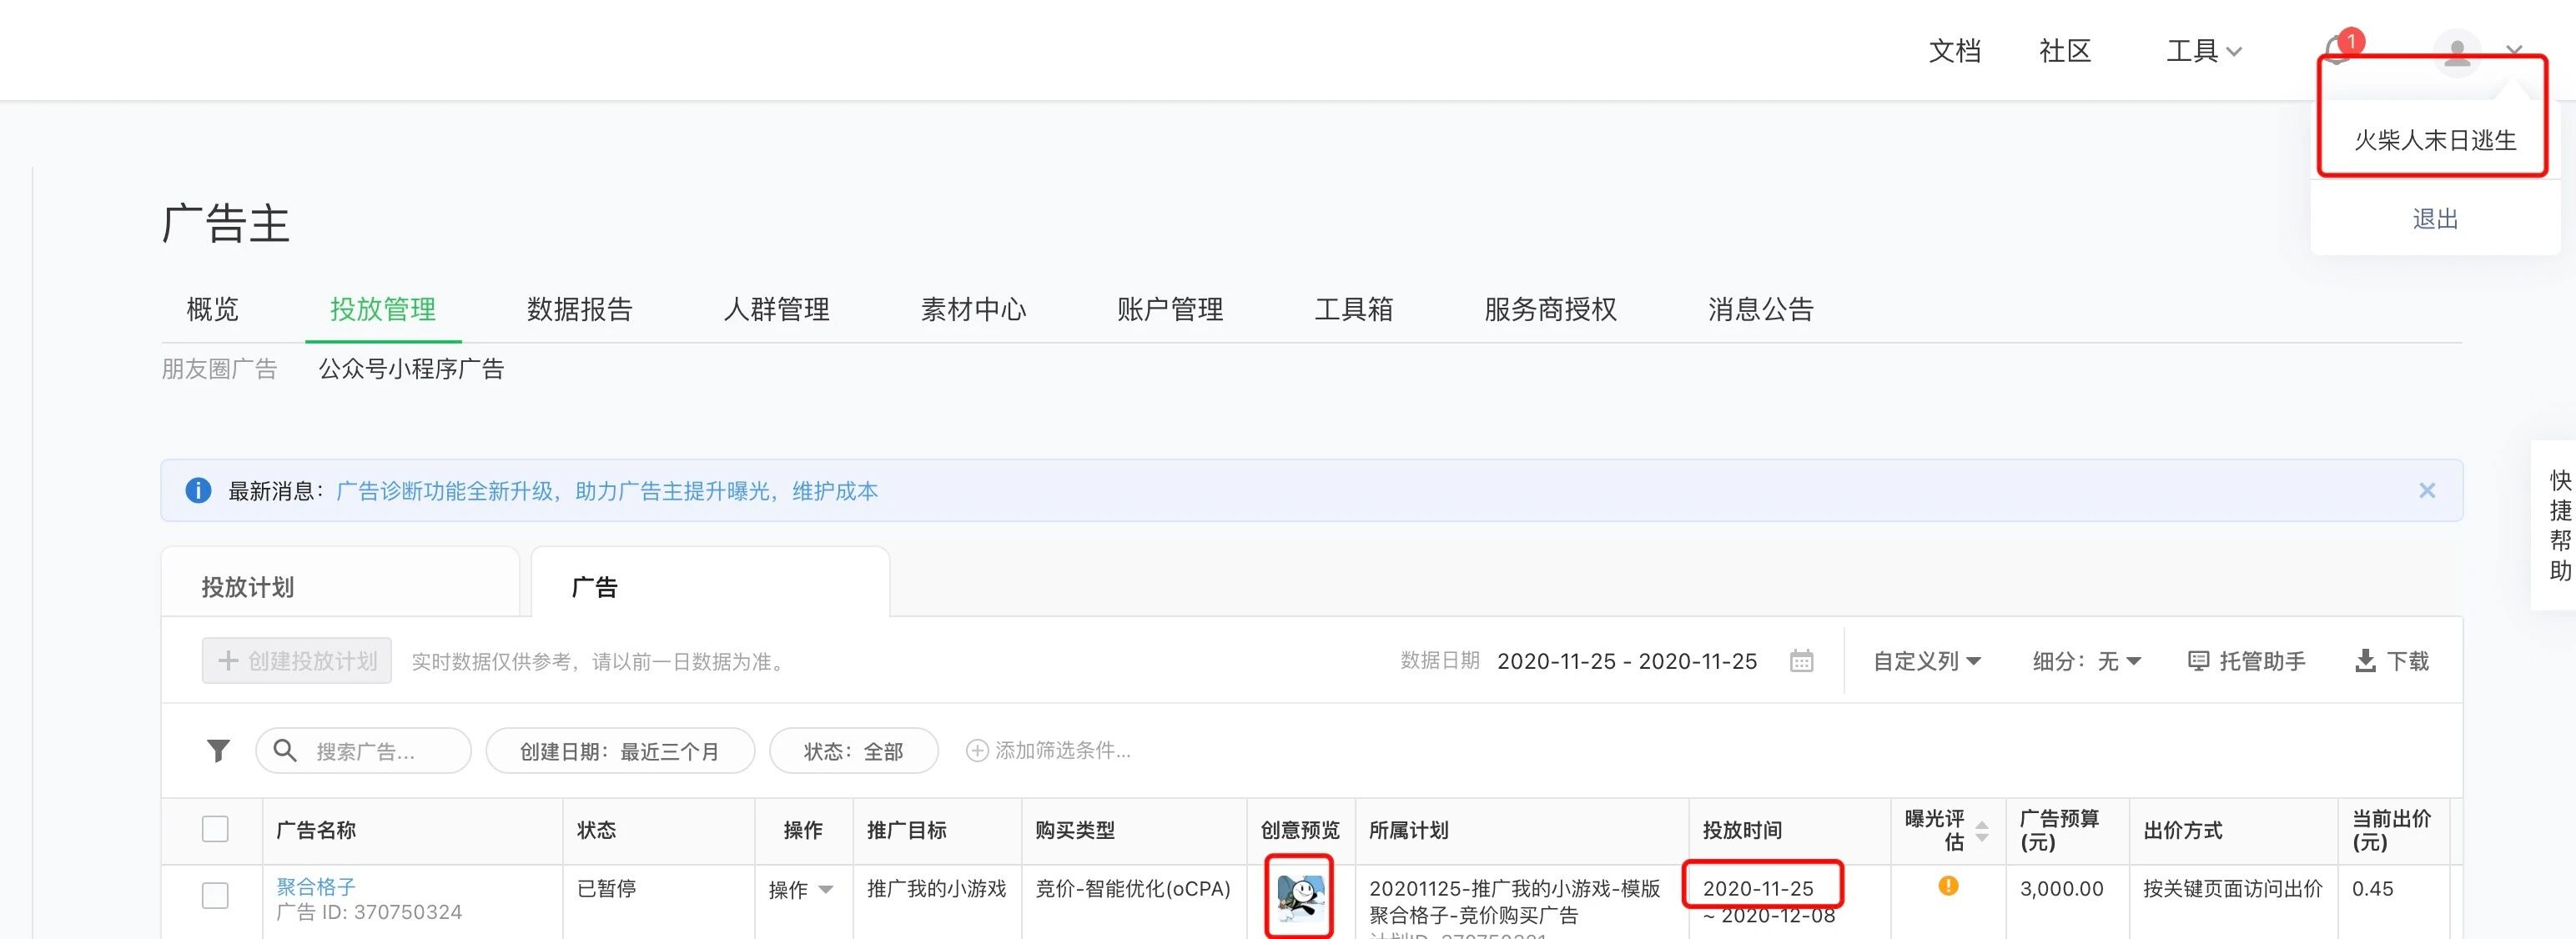Image resolution: width=2576 pixels, height=939 pixels.
Task: Open the 自定义列 dropdown
Action: tap(1926, 661)
